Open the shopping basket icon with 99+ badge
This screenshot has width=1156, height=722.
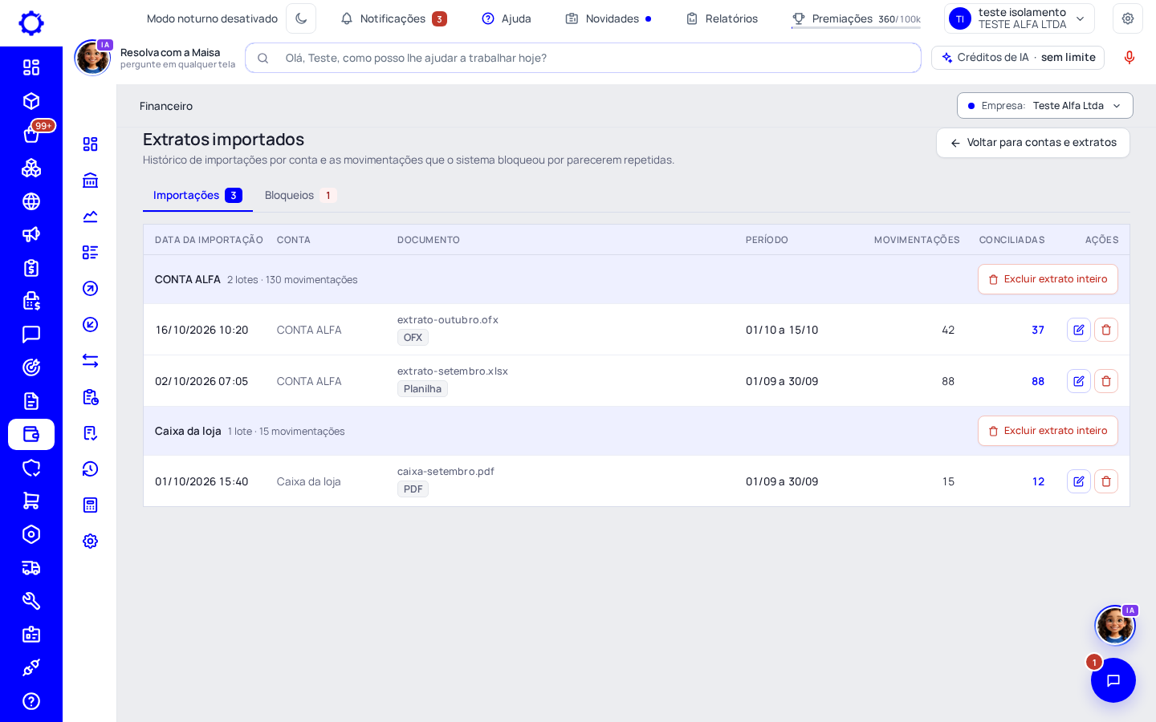coord(31,134)
